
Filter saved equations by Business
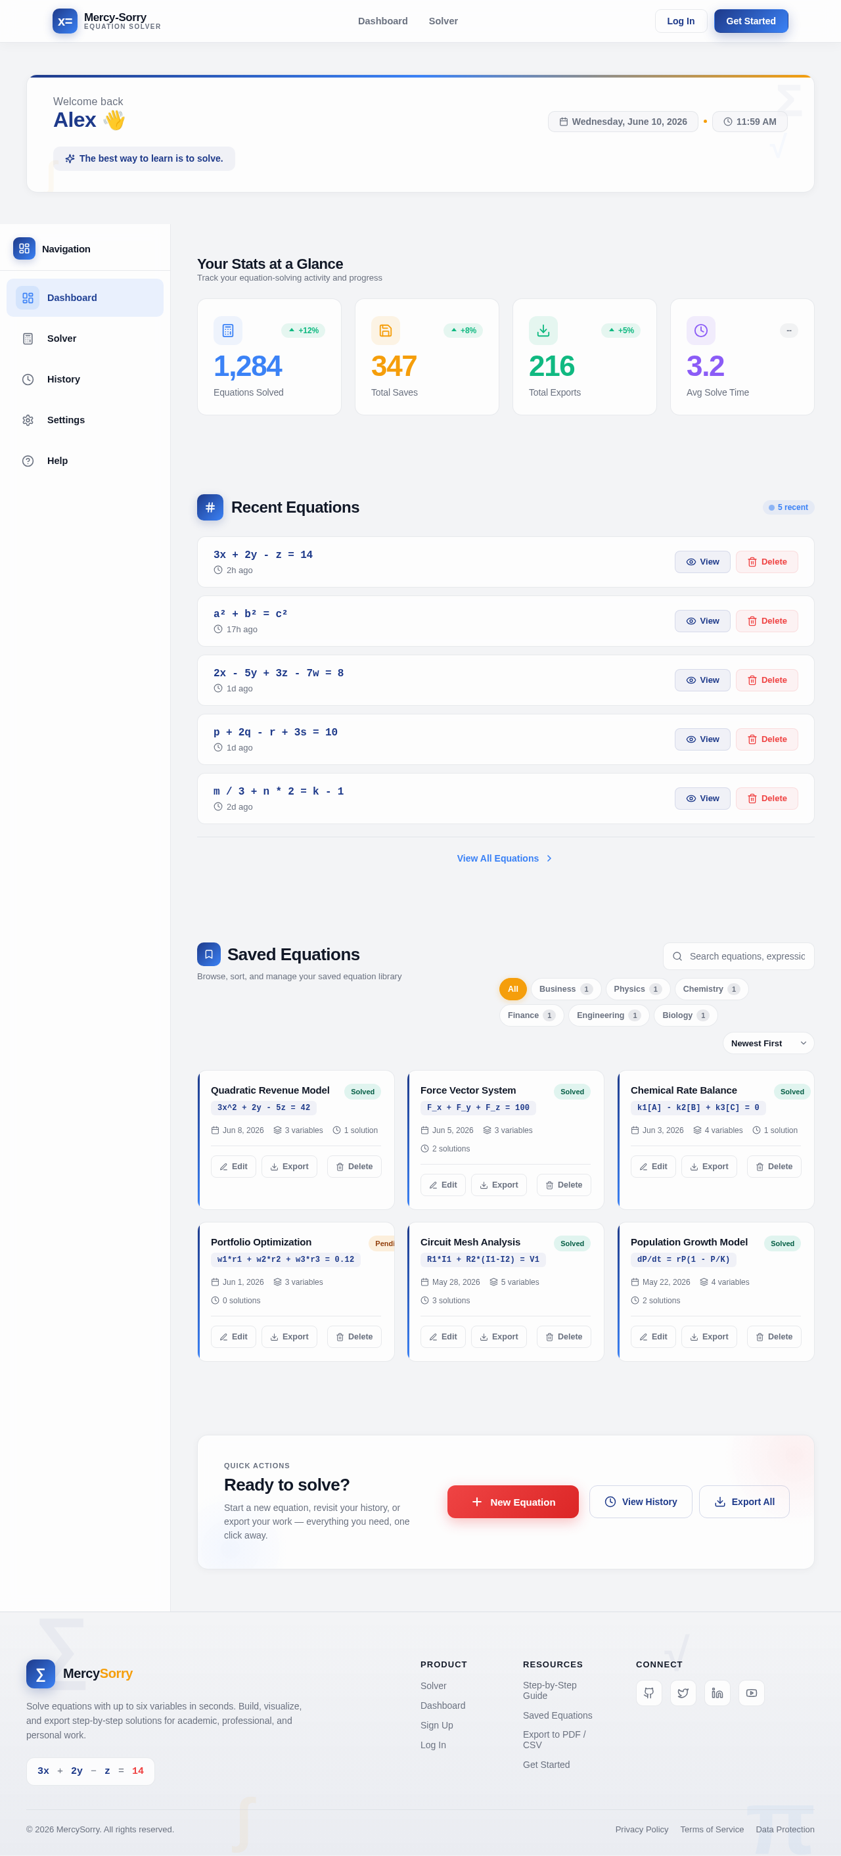click(566, 989)
